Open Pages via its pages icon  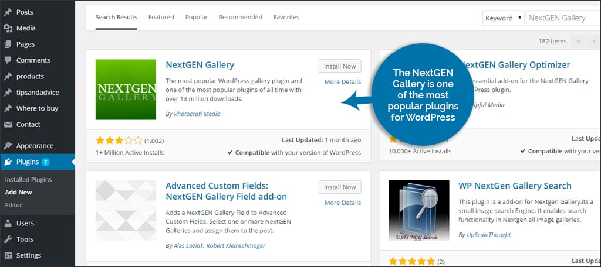8,44
